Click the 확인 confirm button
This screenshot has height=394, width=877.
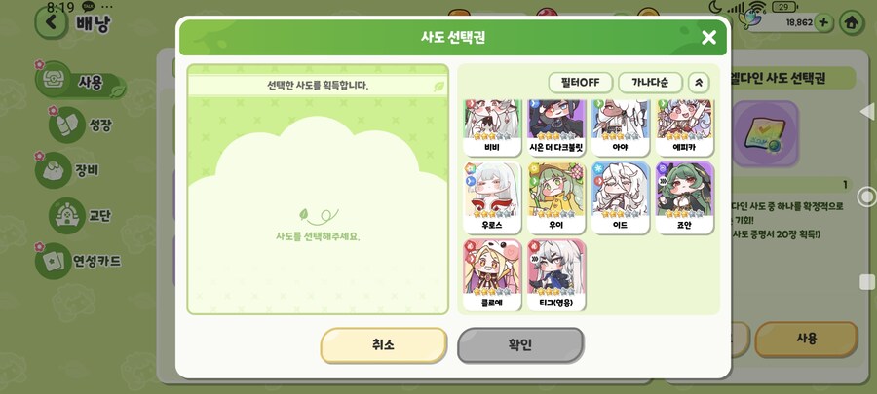pyautogui.click(x=520, y=345)
